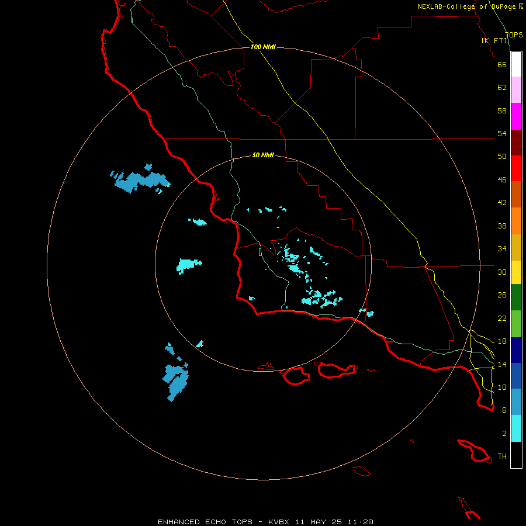Image resolution: width=526 pixels, height=526 pixels.
Task: Select the navy 18 K FT legend swatch
Action: click(x=516, y=350)
